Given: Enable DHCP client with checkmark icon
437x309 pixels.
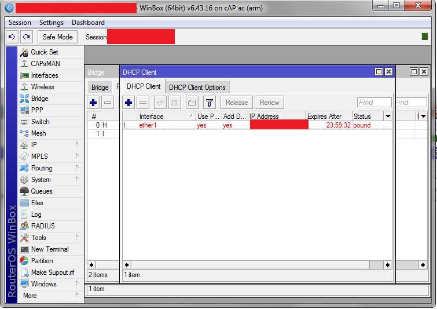Looking at the screenshot, I should tap(160, 103).
